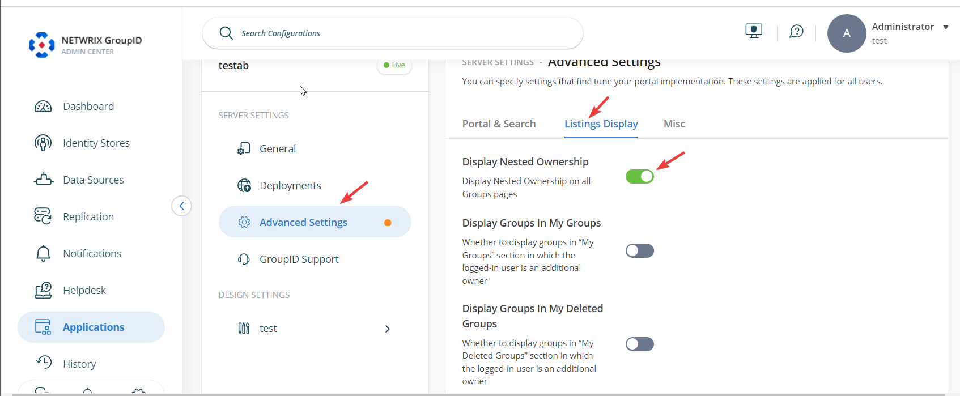Open Dashboard from the sidebar

click(88, 106)
